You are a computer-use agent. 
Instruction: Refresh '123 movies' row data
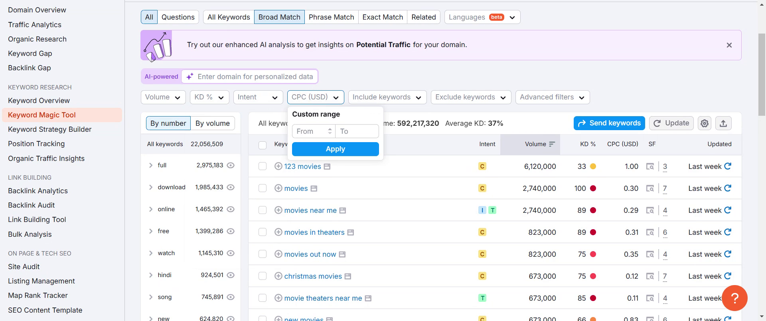pyautogui.click(x=728, y=166)
